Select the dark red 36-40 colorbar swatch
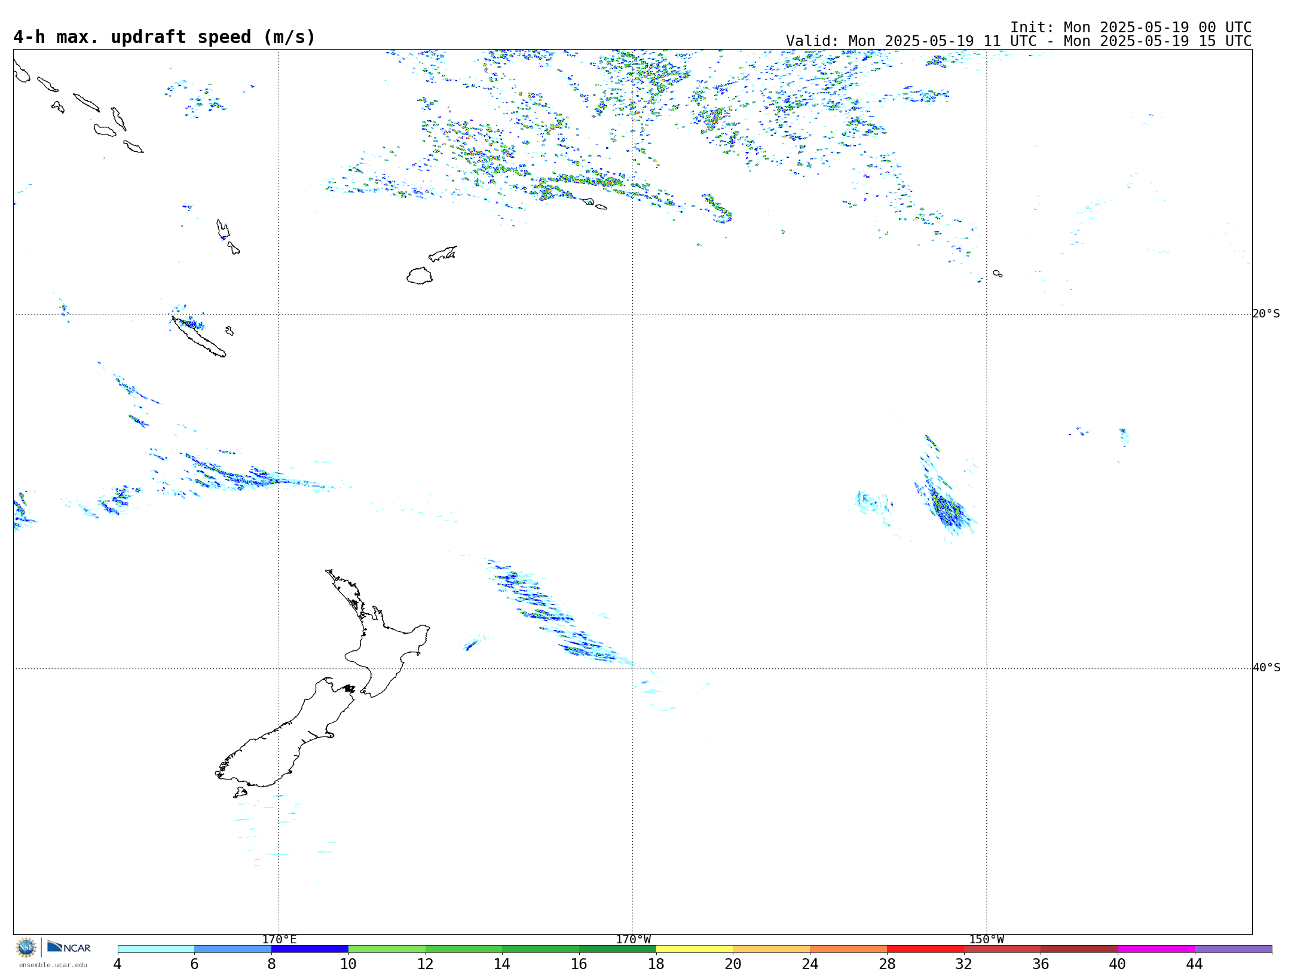Screen dimensions: 1291x972 point(1079,949)
